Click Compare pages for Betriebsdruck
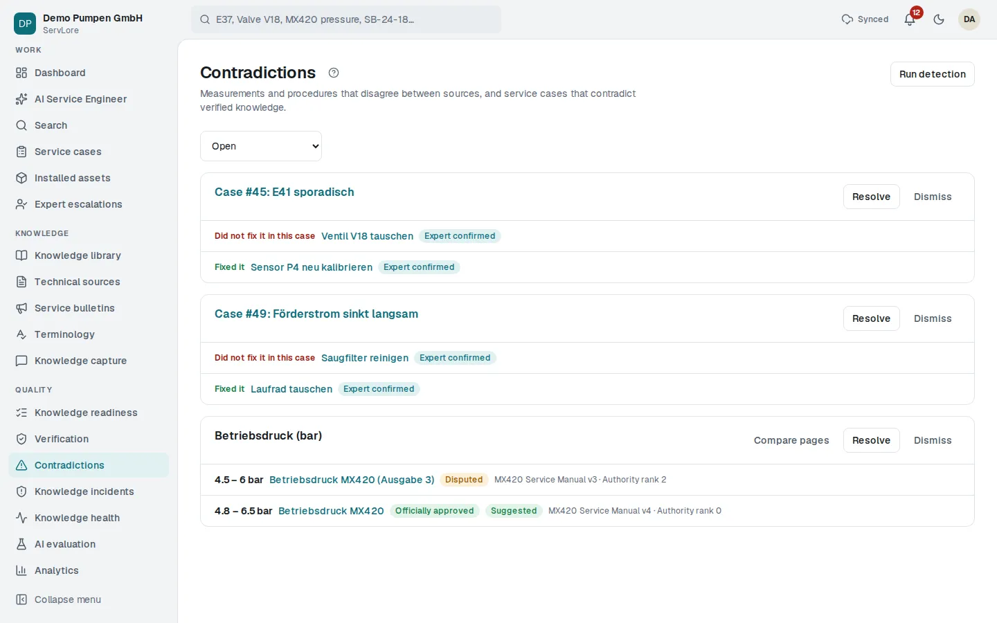This screenshot has width=997, height=623. point(791,440)
